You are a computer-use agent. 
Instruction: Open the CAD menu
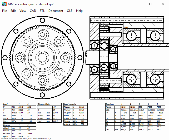pyautogui.click(x=33, y=11)
